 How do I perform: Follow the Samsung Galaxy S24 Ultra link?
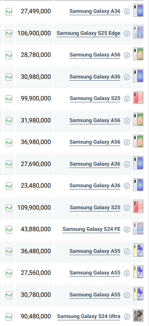pyautogui.click(x=89, y=317)
